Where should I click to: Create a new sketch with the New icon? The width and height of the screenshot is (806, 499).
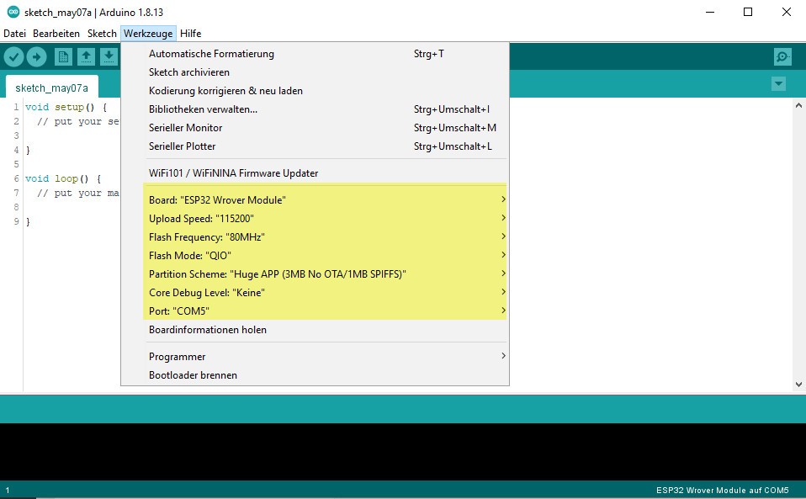[x=63, y=57]
